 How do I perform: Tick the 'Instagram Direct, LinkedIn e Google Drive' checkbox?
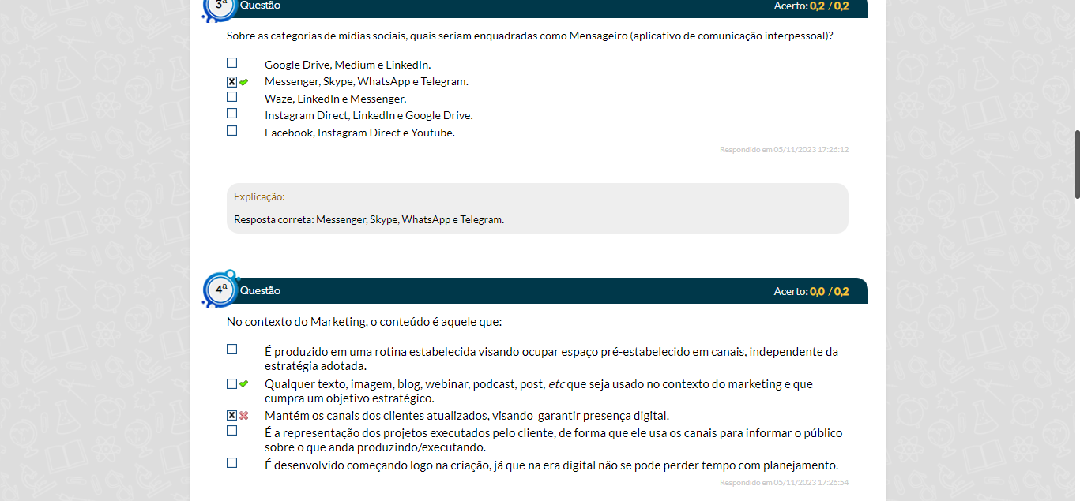coord(231,114)
